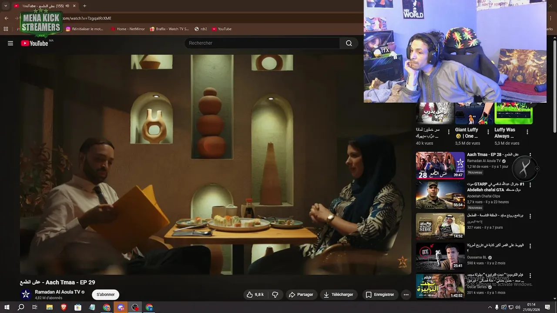Open a new browser tab
This screenshot has height=313, width=557.
coord(84,6)
